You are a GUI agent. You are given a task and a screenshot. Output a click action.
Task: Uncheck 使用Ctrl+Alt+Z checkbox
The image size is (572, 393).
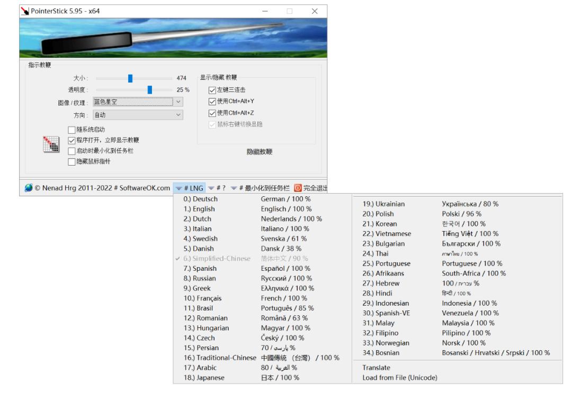212,113
